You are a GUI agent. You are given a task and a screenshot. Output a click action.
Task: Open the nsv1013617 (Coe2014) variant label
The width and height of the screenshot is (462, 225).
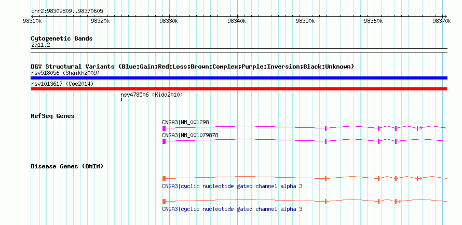point(62,84)
